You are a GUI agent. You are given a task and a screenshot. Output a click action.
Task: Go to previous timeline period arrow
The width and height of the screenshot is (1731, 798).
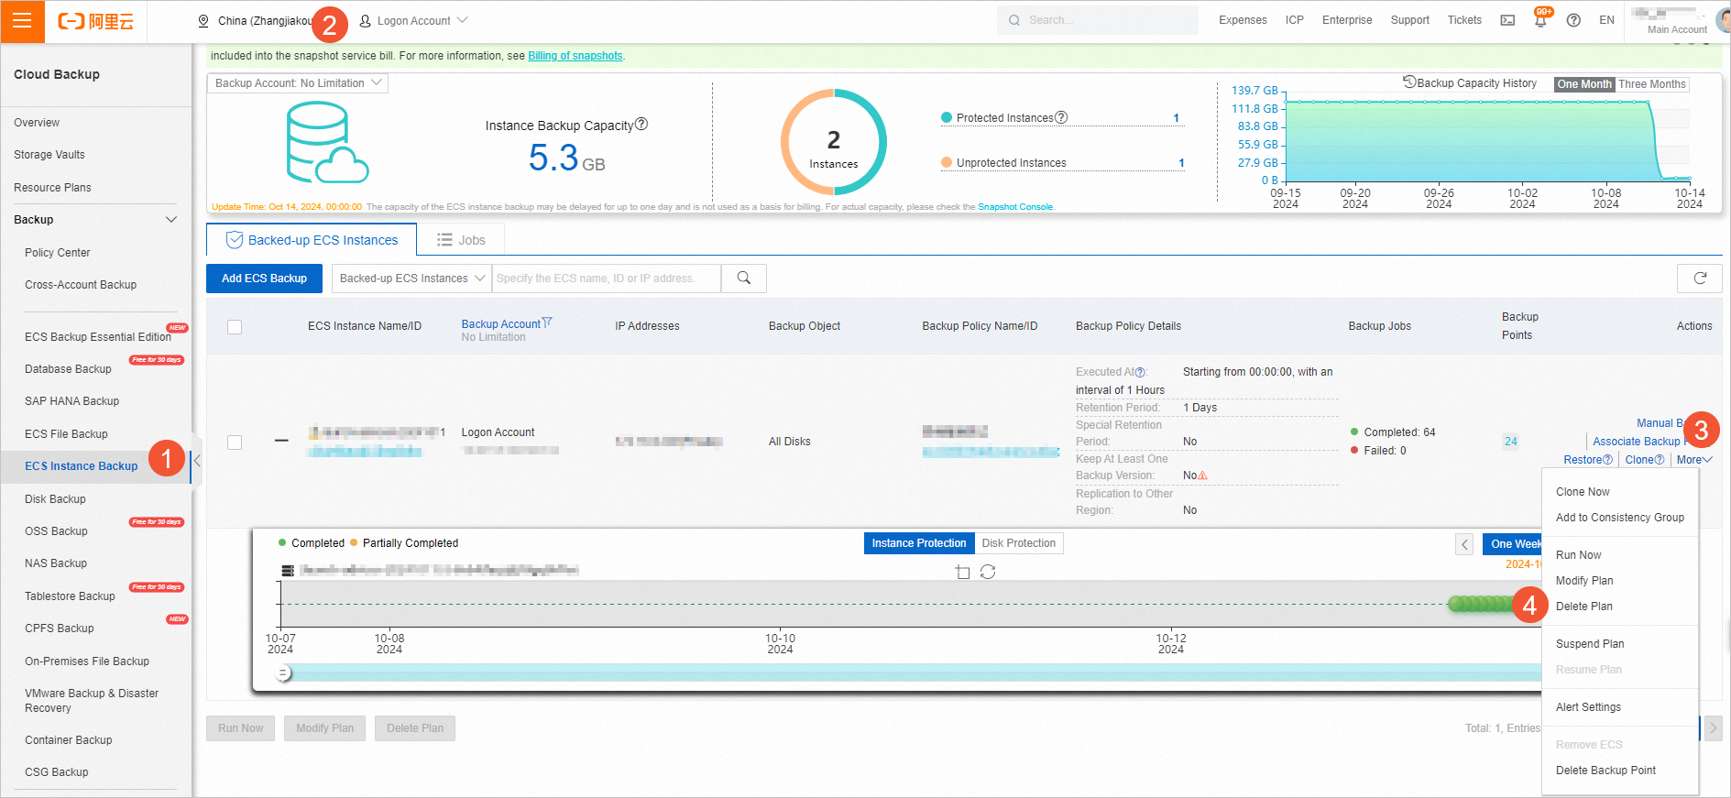coord(1464,544)
